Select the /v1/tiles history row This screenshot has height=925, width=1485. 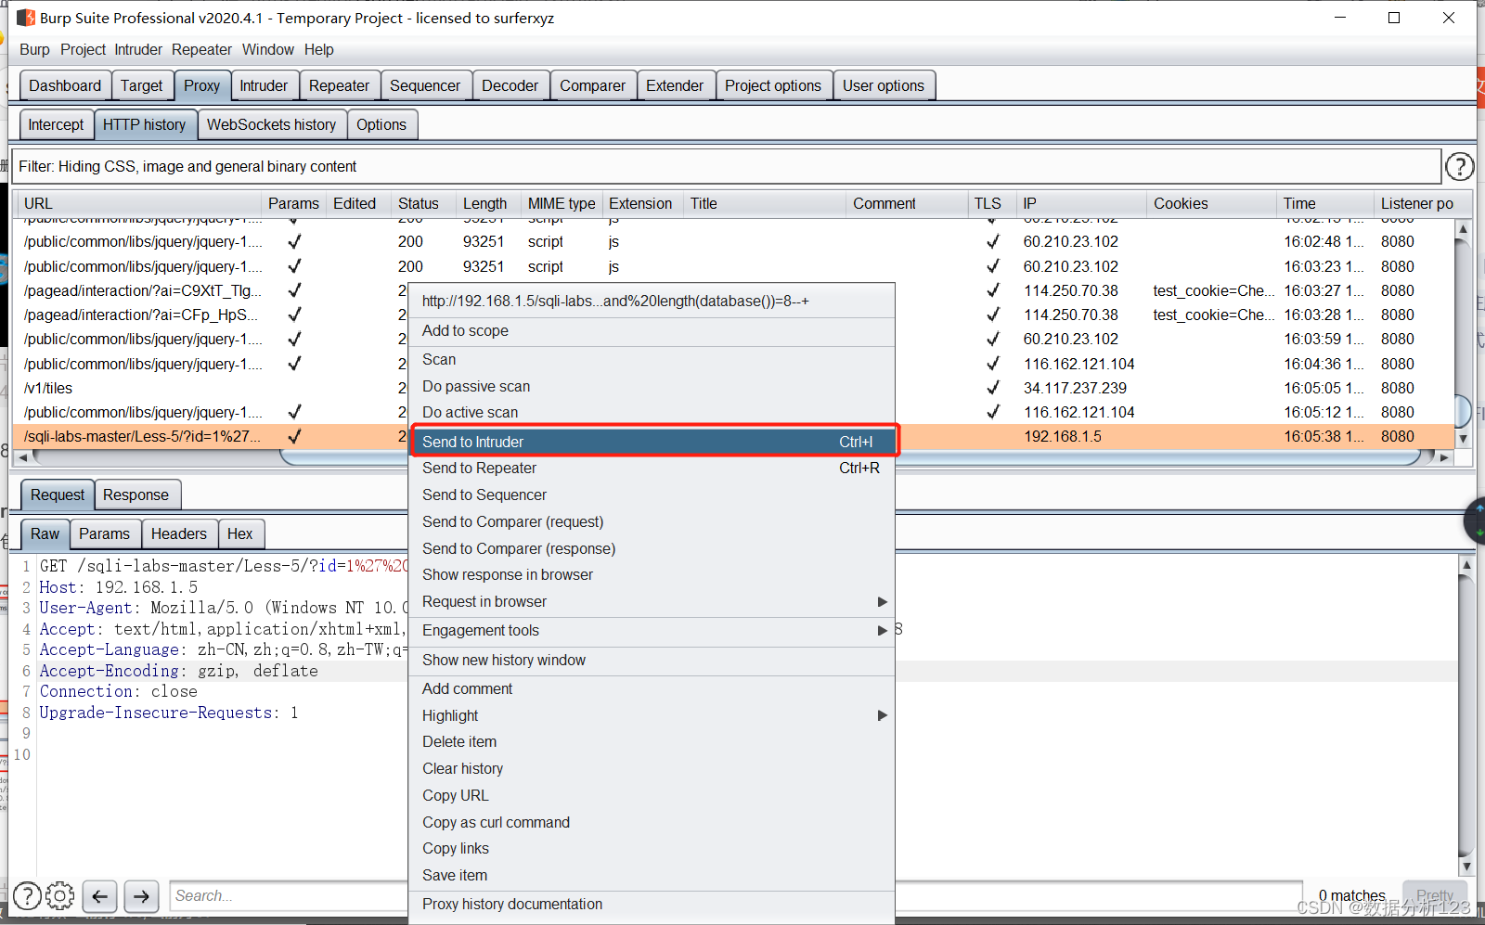734,389
